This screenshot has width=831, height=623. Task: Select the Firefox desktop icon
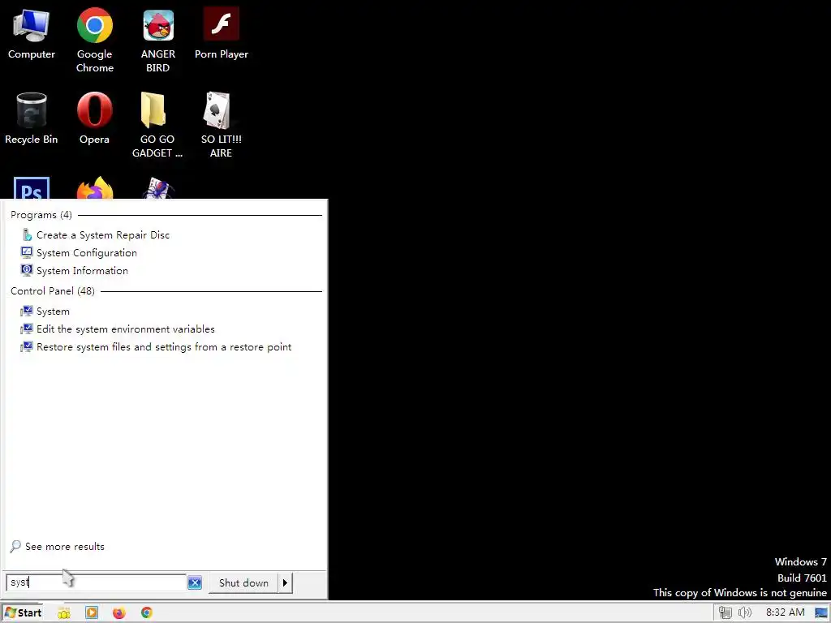click(x=95, y=188)
